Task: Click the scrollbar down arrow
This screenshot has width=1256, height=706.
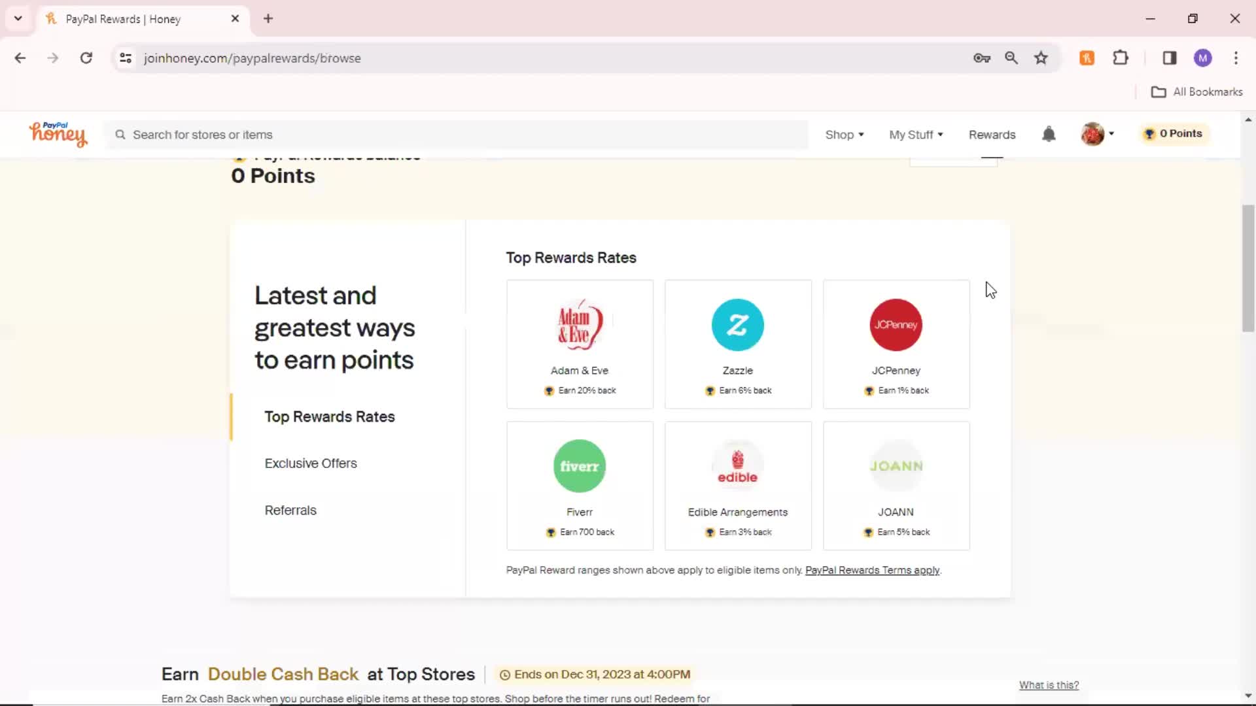Action: pyautogui.click(x=1248, y=696)
